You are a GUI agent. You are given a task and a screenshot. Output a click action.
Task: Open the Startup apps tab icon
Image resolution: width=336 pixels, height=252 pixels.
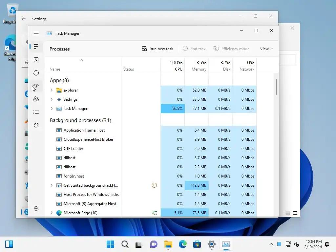[36, 86]
